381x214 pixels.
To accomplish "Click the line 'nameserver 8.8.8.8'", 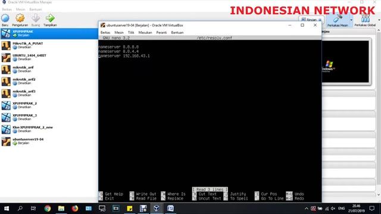I will coord(118,47).
